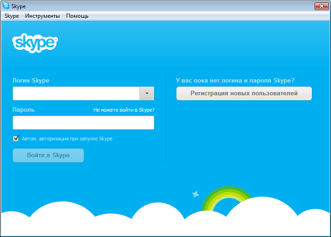
Task: Click the large Skype cloud logo
Action: coord(35,43)
